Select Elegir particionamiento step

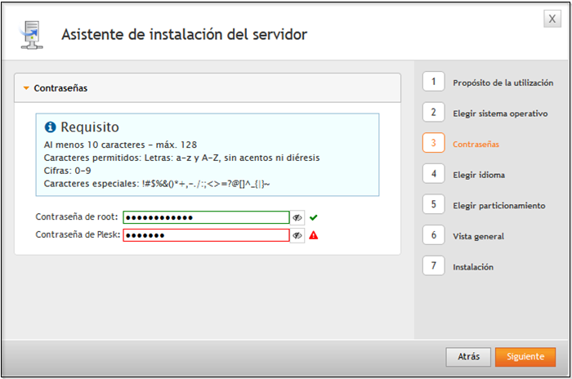[x=499, y=206]
